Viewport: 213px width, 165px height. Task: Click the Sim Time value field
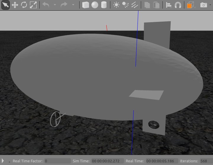[107, 161]
